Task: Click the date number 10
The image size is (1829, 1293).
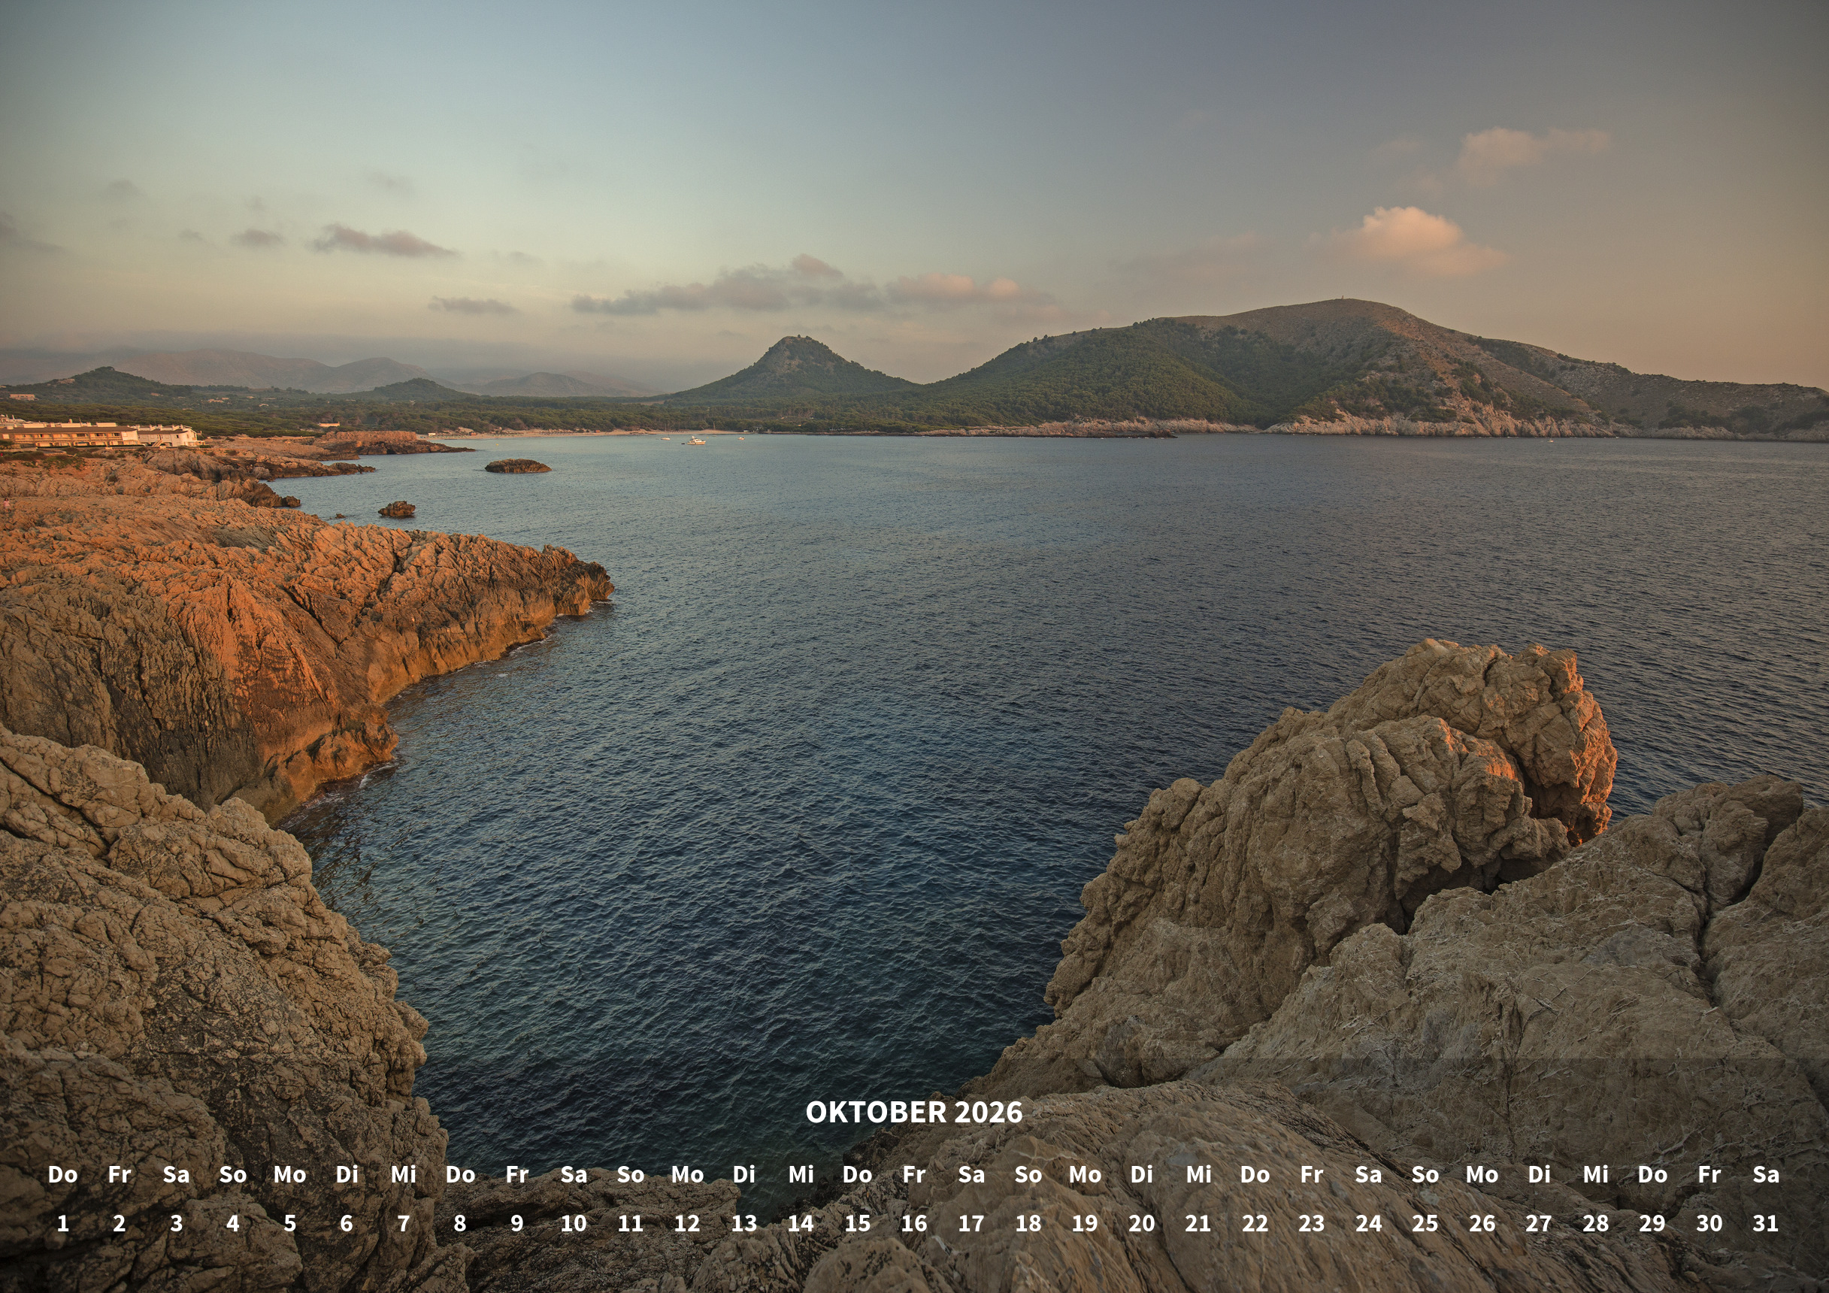Action: (x=574, y=1223)
